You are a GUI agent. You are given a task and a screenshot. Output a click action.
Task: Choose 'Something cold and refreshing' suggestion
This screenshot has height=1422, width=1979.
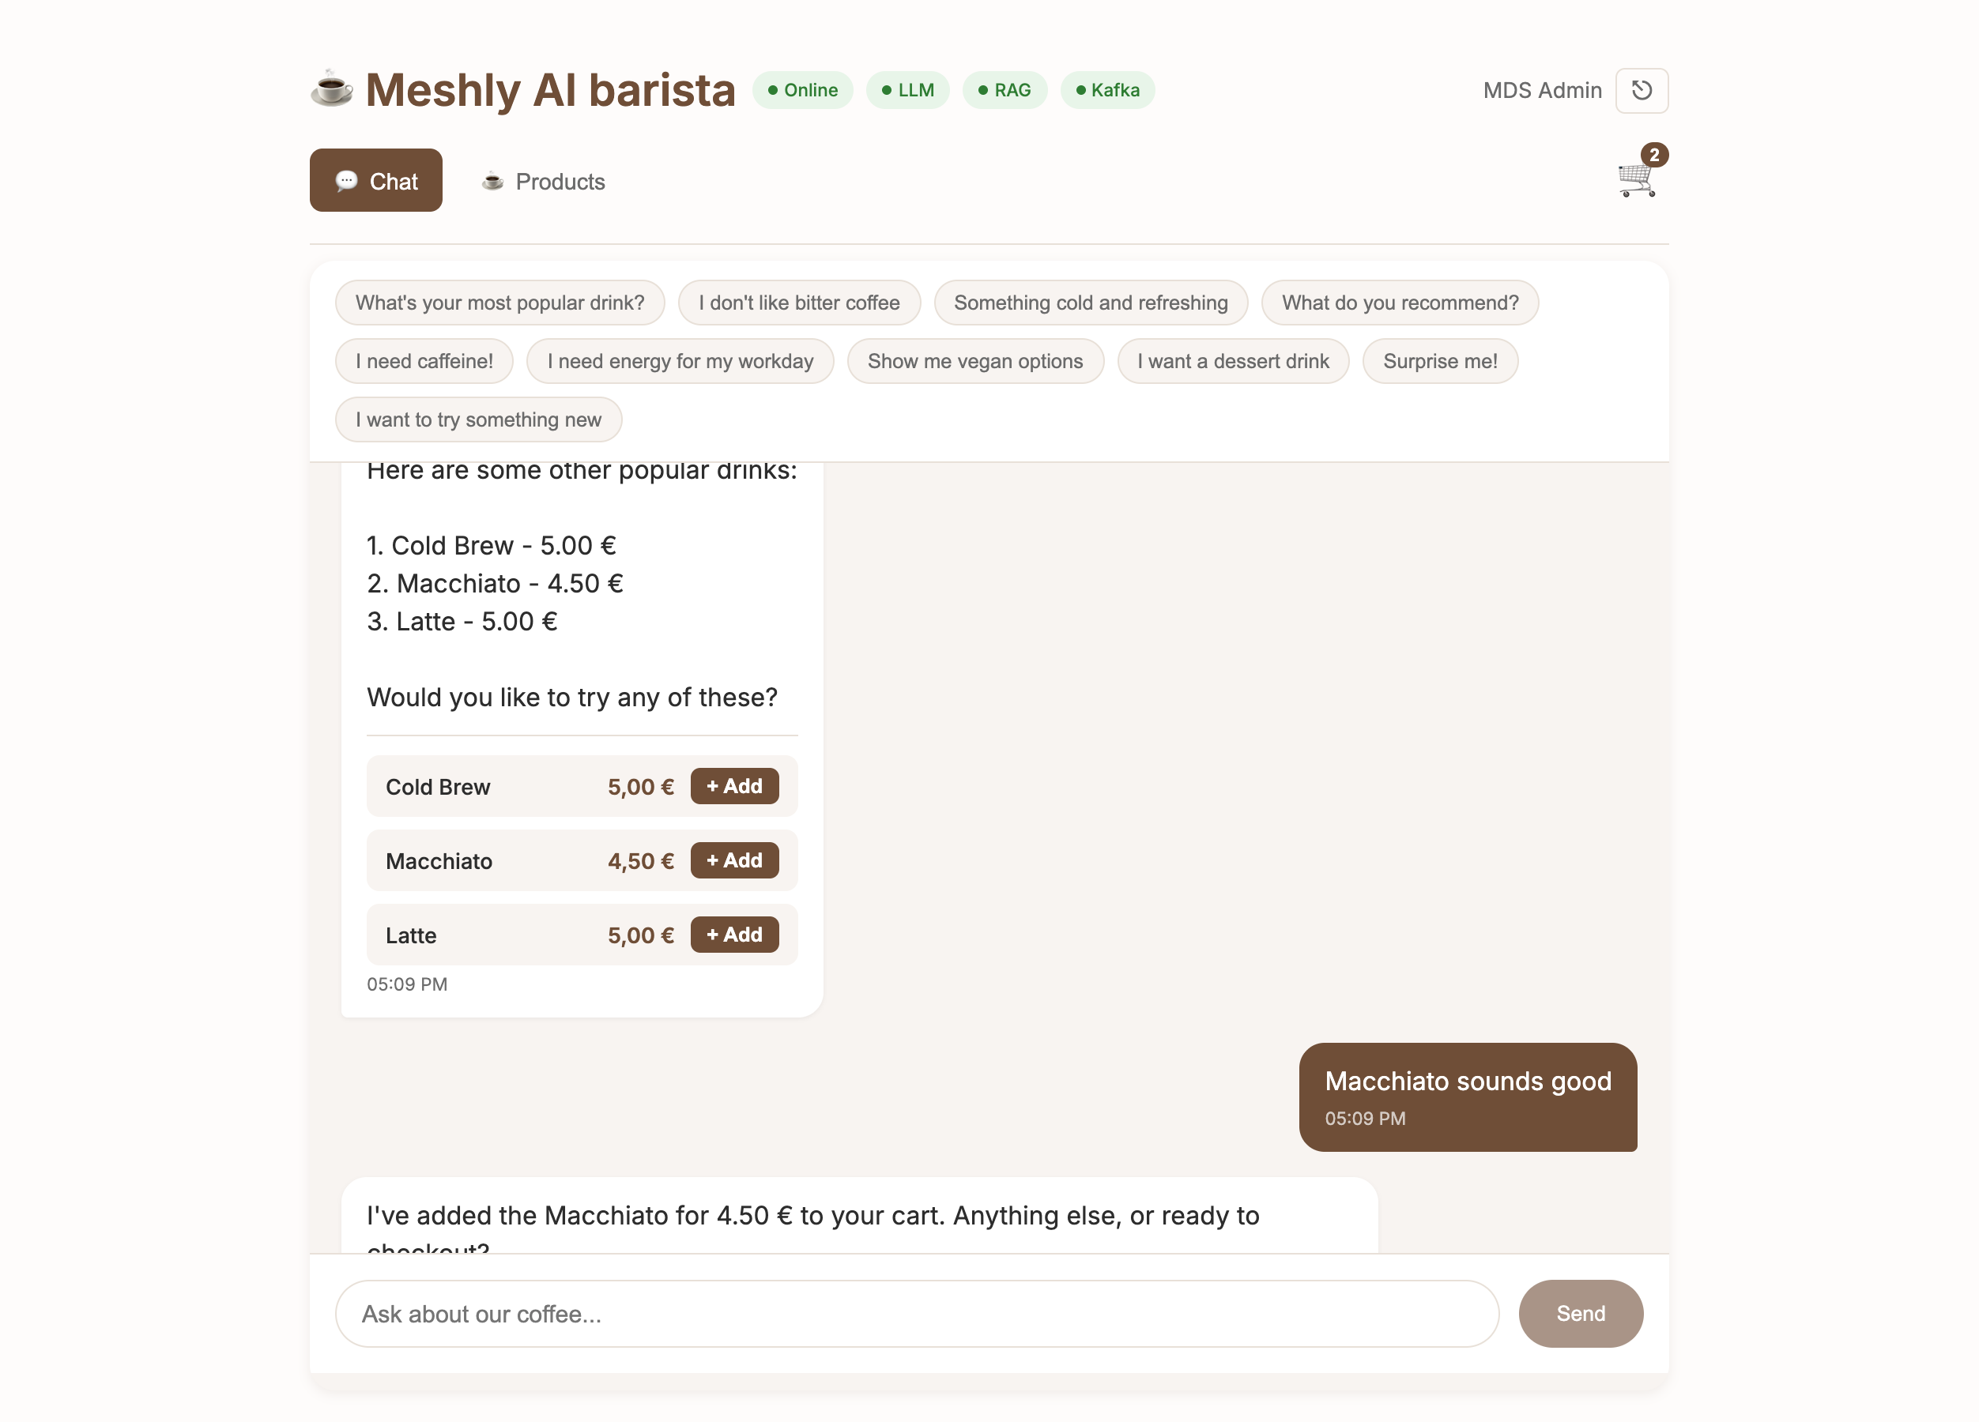(x=1091, y=303)
